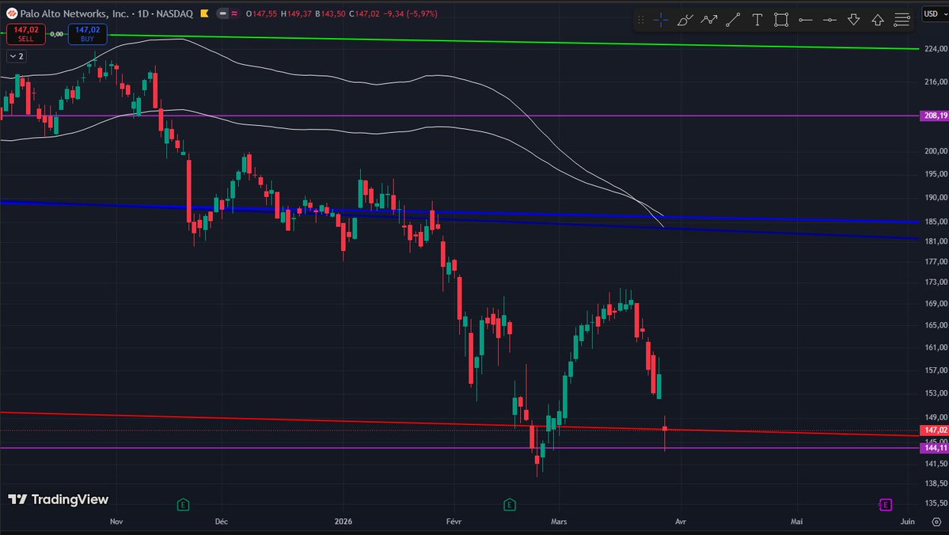Expand the collapsed indicators legend showing 2

(x=17, y=56)
